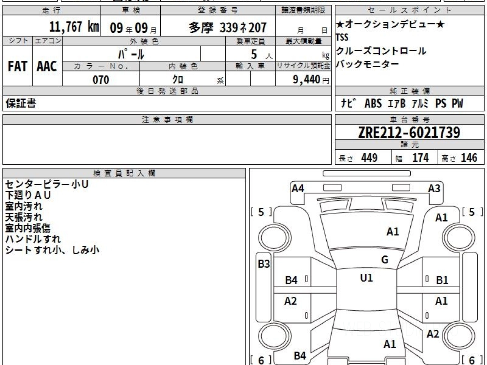Click inspector note センターピラー小U
This screenshot has width=487, height=365.
coord(47,185)
